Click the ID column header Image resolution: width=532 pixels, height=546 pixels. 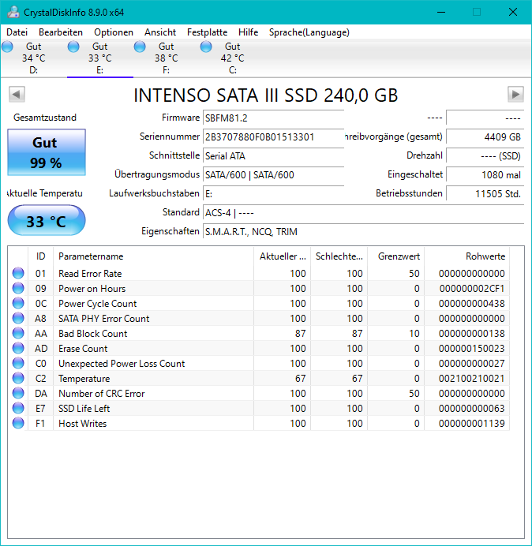pyautogui.click(x=40, y=256)
